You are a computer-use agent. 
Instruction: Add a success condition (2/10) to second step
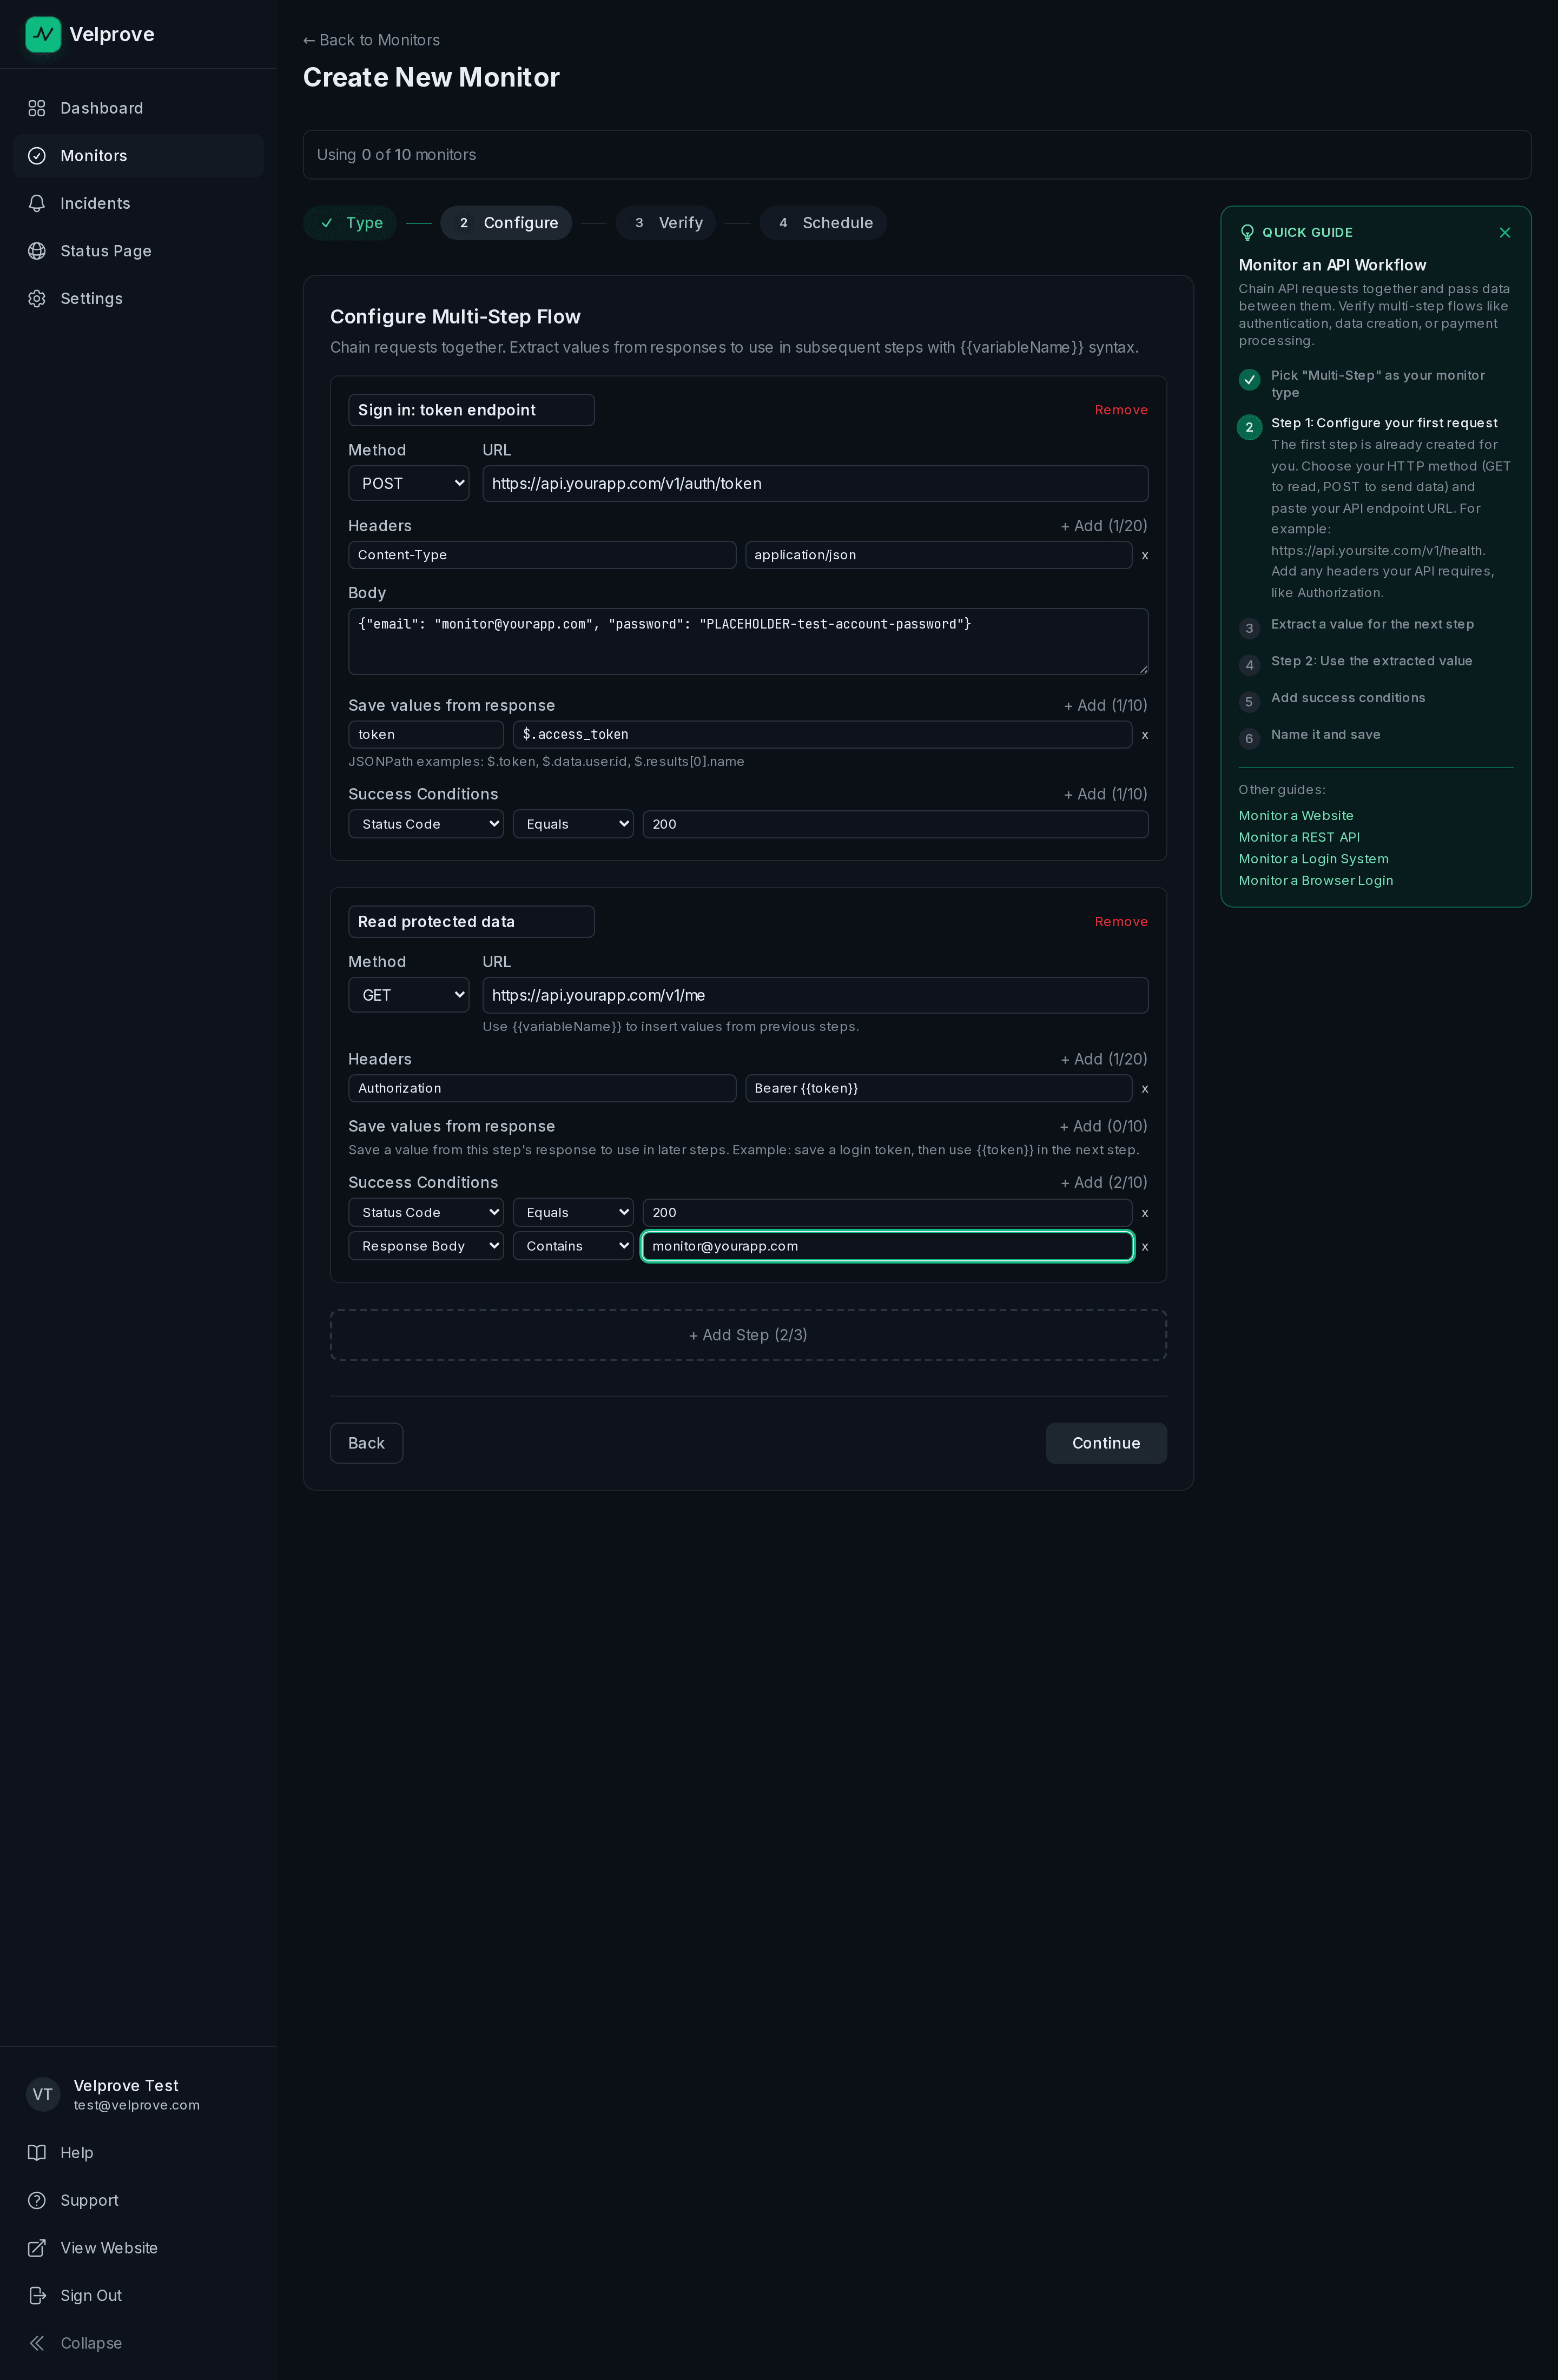[x=1104, y=1183]
